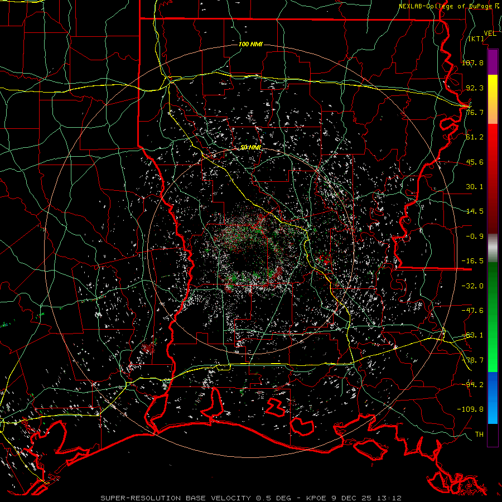Select the -109.8 scale value
Screen dimensions: 502x502
tap(470, 409)
